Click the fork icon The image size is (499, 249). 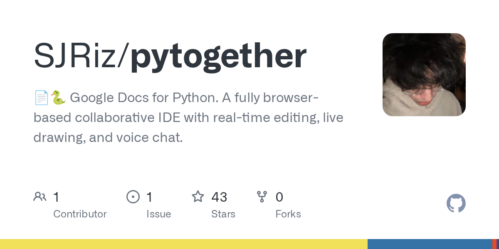pyautogui.click(x=262, y=197)
